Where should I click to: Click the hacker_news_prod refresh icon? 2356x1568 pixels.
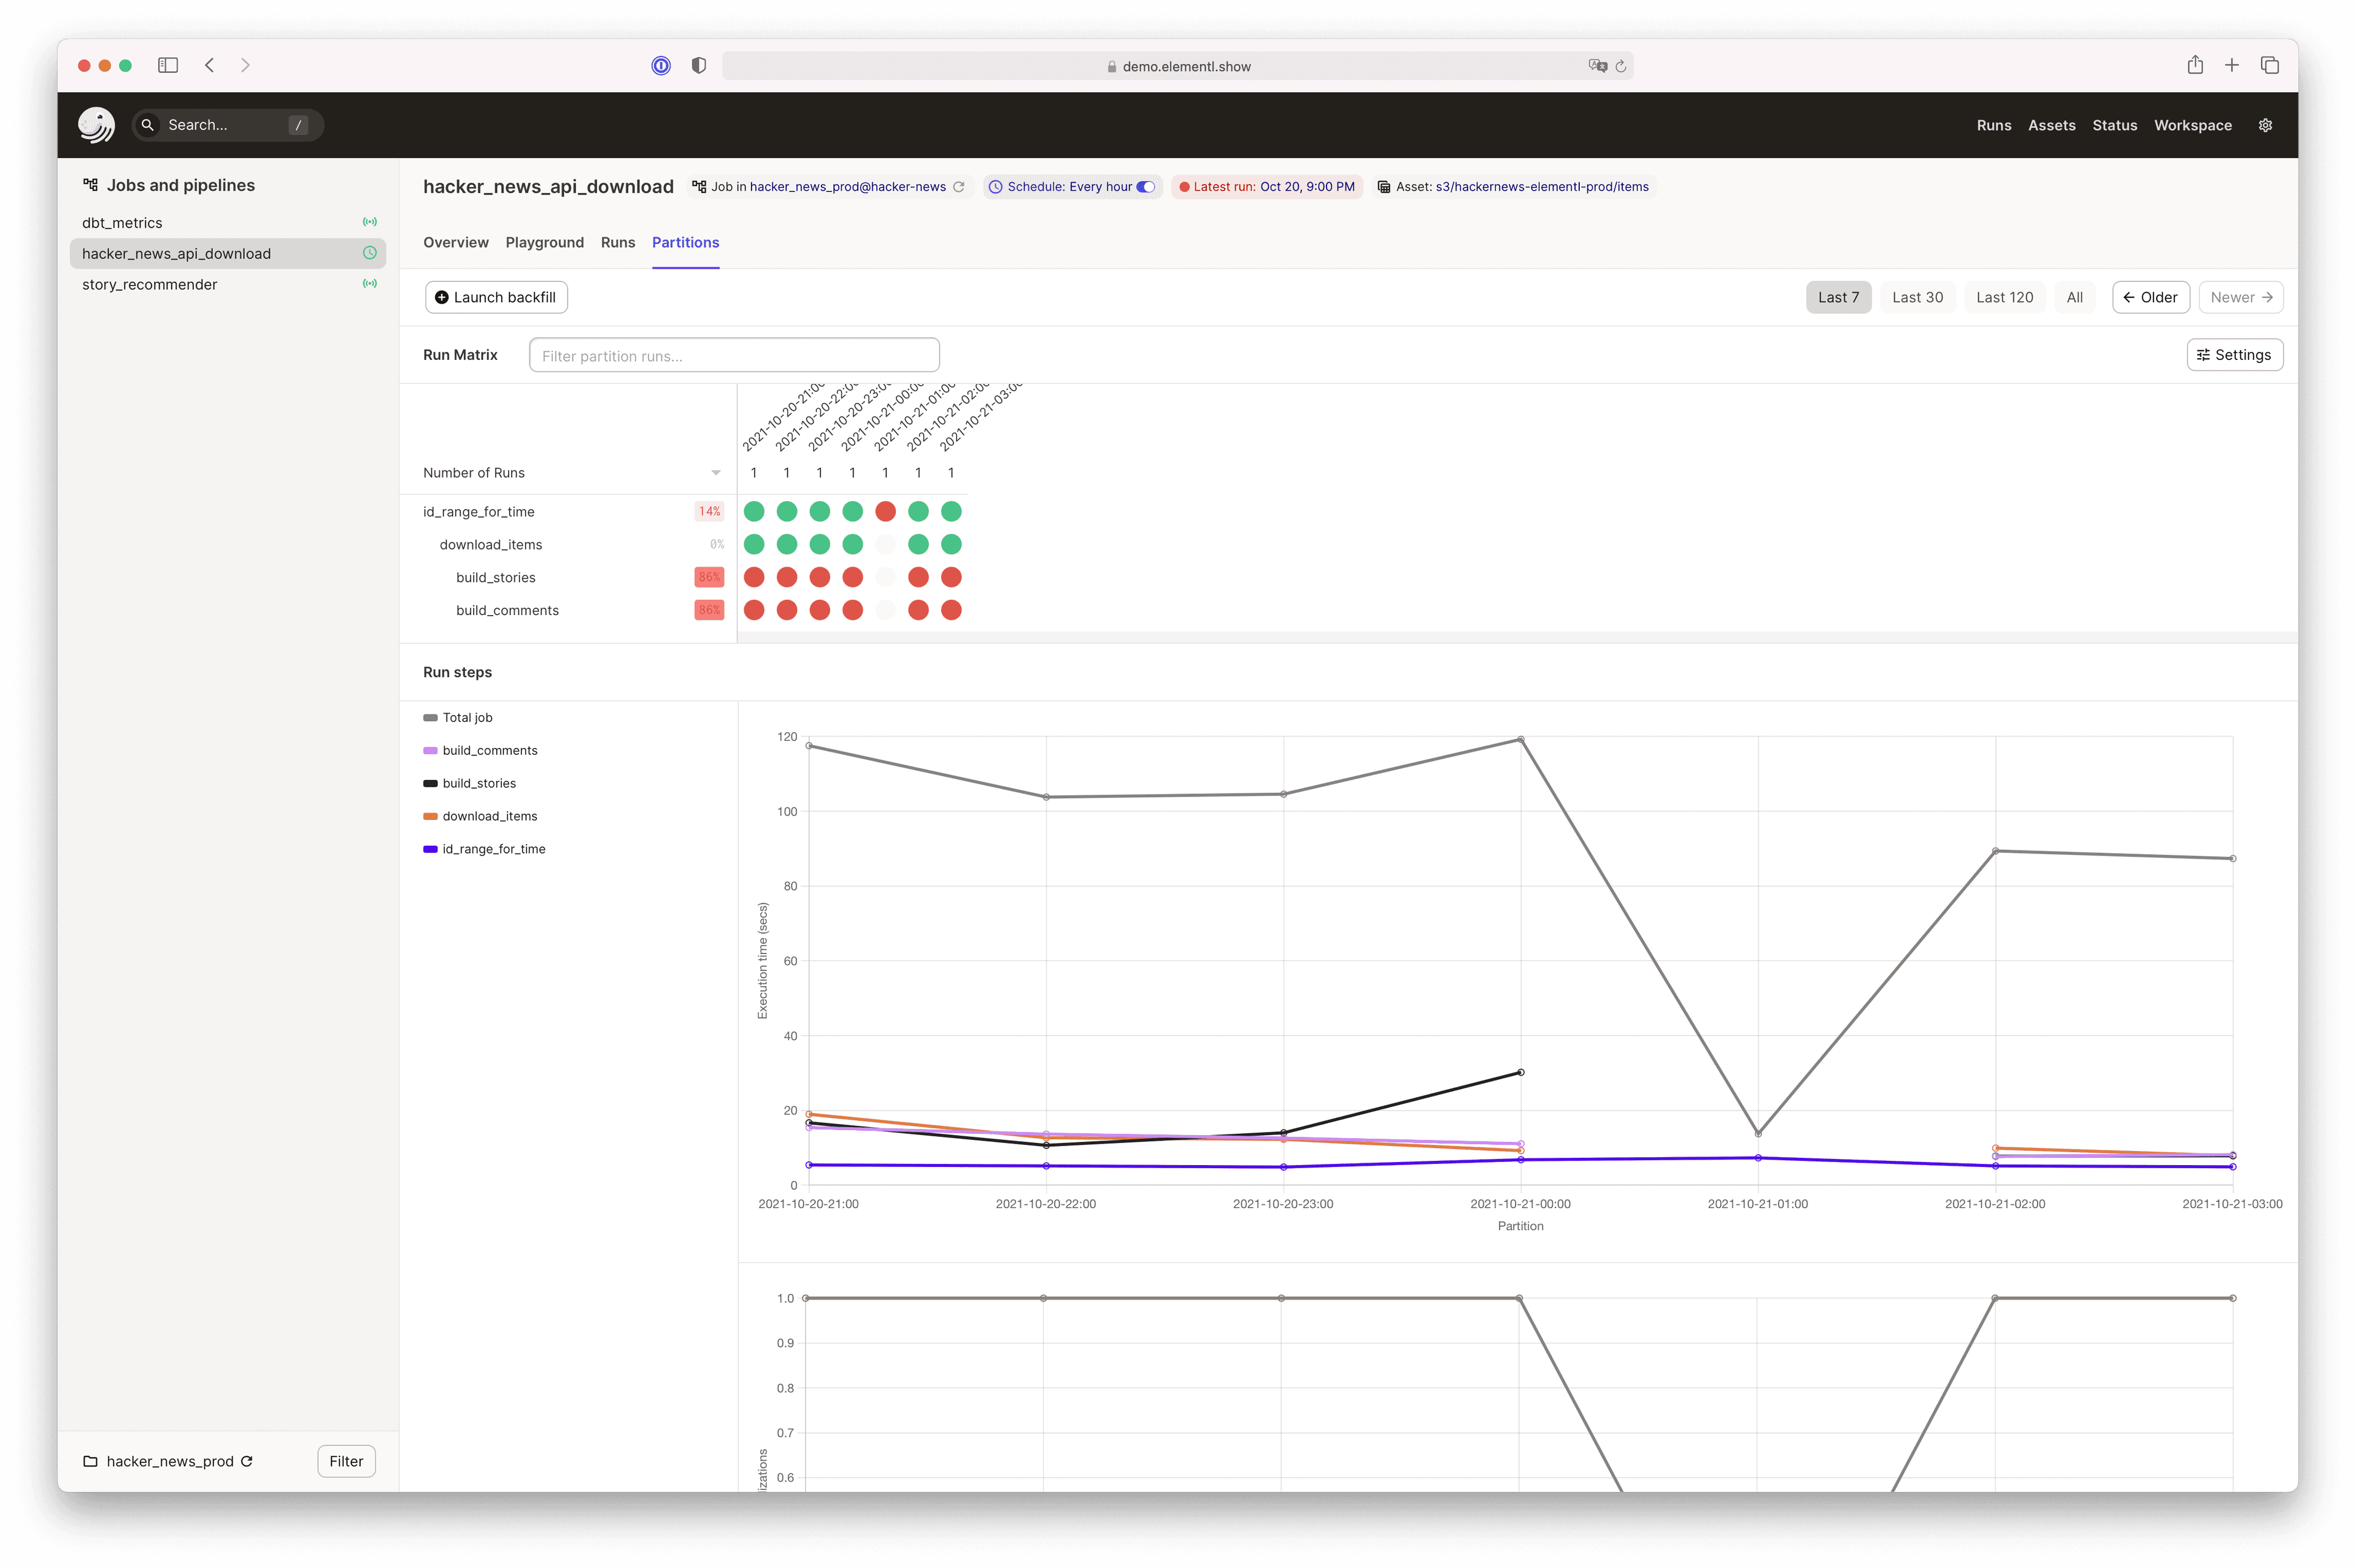247,1459
